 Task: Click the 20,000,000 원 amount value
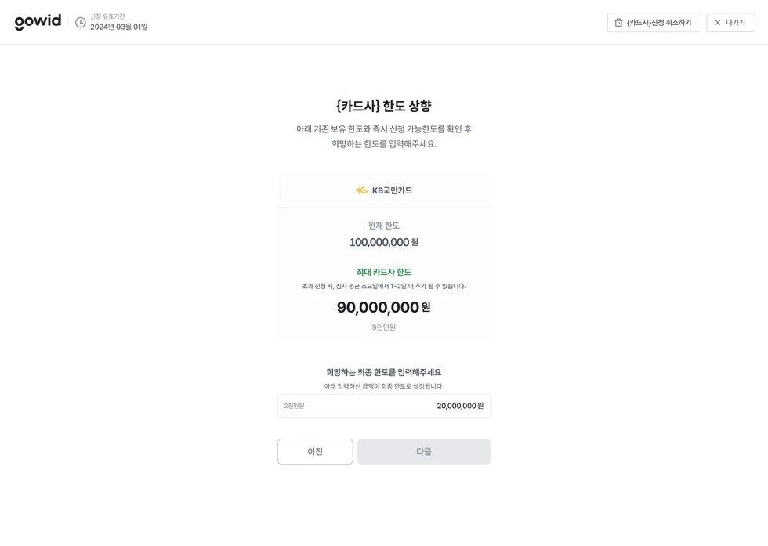click(x=460, y=406)
